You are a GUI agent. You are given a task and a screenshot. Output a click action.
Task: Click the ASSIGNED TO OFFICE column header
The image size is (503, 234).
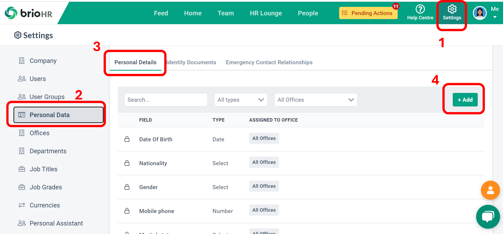point(273,120)
